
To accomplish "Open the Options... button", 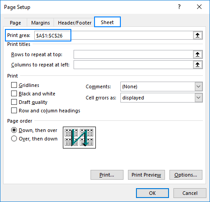I will coord(186,175).
